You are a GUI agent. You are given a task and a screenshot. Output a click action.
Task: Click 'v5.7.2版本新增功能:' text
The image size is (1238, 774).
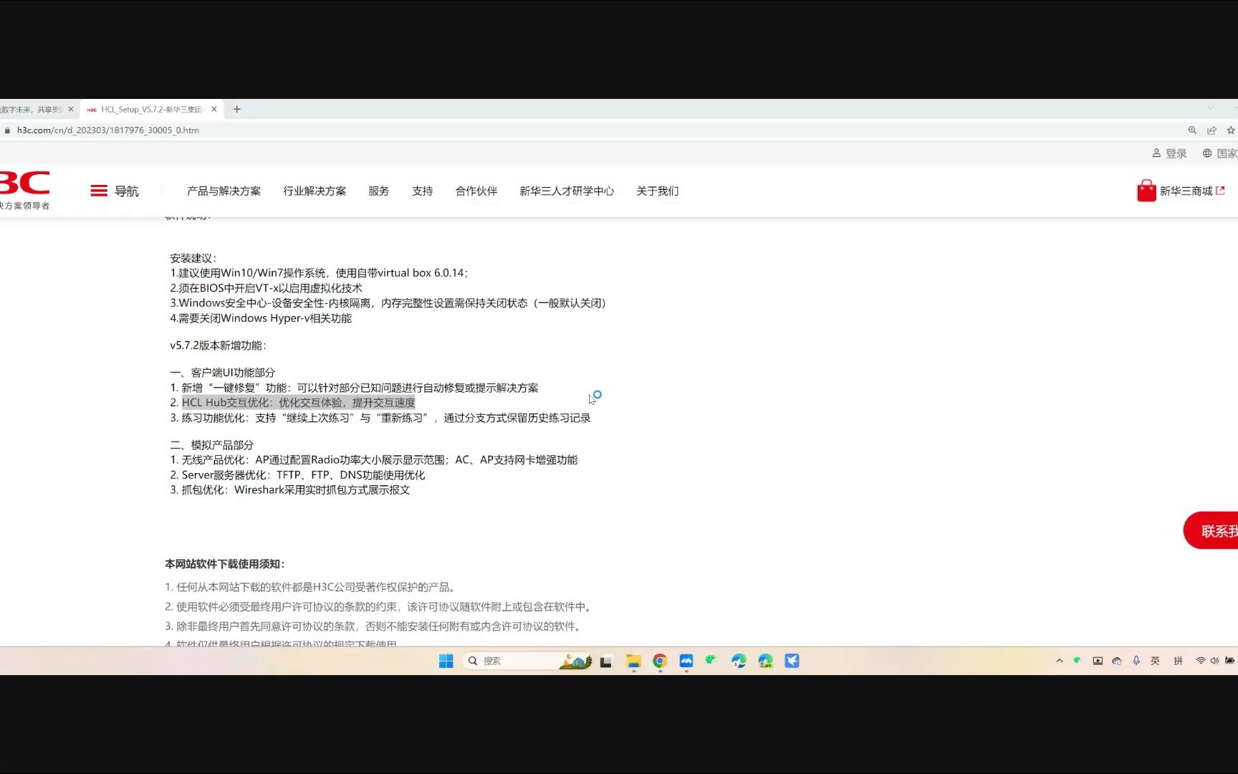click(218, 345)
